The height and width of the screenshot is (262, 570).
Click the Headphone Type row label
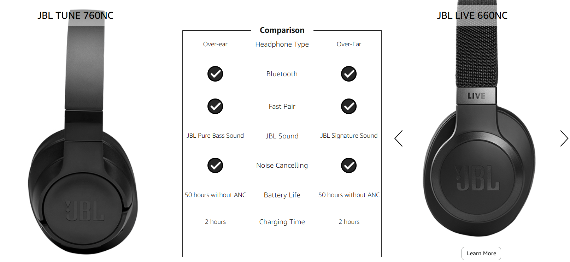pos(282,44)
